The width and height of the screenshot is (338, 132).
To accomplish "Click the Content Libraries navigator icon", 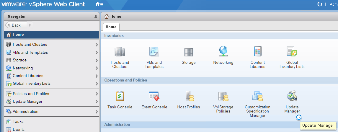I will click(x=9, y=76).
